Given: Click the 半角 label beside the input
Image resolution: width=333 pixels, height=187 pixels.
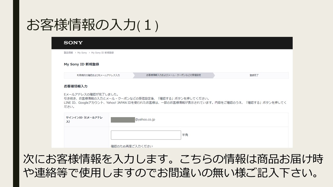Looking at the screenshot, I should (185, 135).
